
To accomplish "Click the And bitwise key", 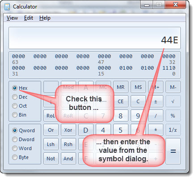I will 68,159.
